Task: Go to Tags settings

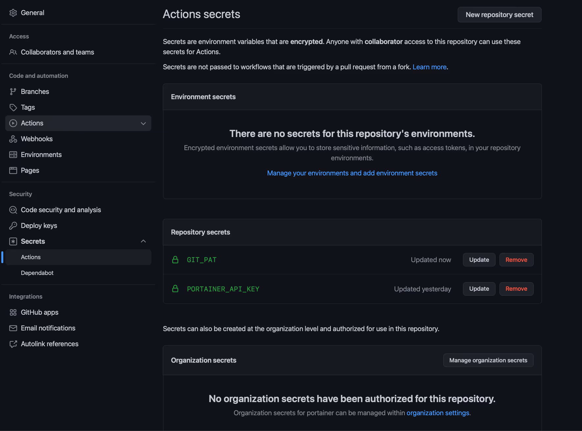Action: coord(78,107)
